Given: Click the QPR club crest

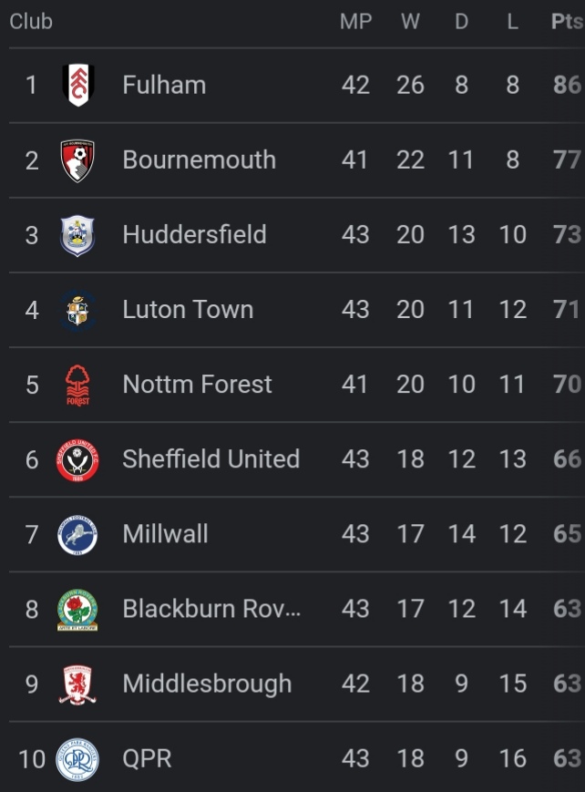Looking at the screenshot, I should (77, 759).
